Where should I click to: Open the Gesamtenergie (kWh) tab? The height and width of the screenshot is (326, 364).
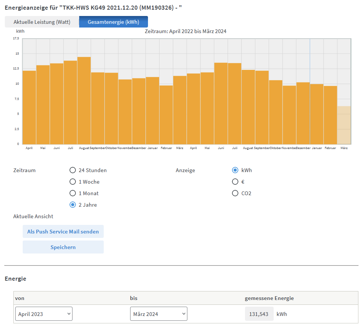113,22
